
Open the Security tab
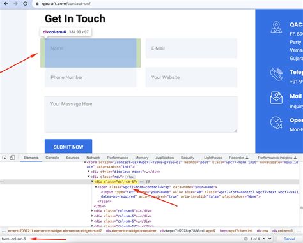[187, 158]
